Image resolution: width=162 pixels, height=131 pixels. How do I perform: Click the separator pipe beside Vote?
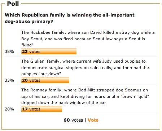tap(86, 120)
